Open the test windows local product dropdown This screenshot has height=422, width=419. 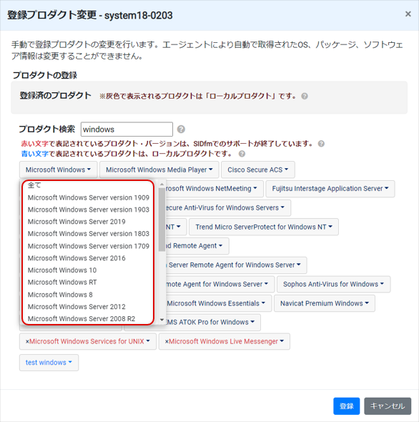click(49, 363)
